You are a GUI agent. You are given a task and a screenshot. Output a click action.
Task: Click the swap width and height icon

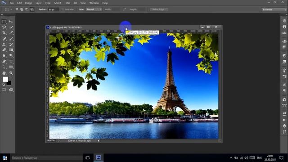tap(125, 9)
